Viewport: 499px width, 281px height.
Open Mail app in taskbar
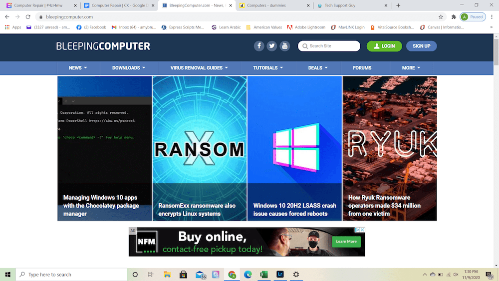coord(200,275)
